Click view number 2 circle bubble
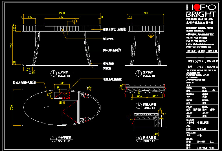Screen dimensions: 222x151 click(139, 74)
